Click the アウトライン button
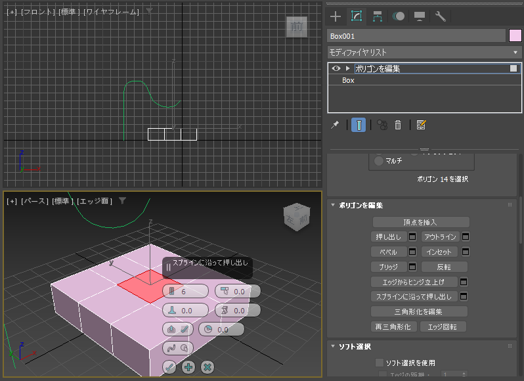524x381 pixels. 440,237
